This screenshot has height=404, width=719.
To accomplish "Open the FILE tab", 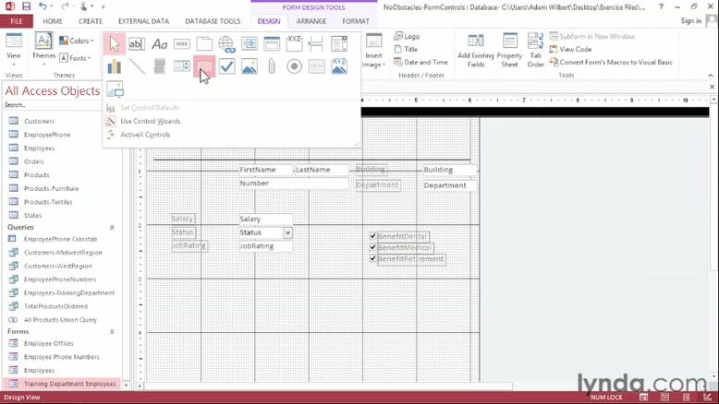I will [17, 21].
